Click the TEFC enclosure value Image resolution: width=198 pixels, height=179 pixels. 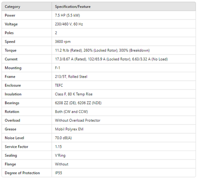pyautogui.click(x=59, y=85)
